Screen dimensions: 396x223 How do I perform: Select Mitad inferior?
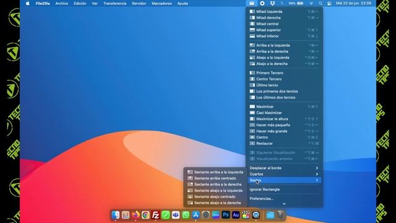coord(284,36)
